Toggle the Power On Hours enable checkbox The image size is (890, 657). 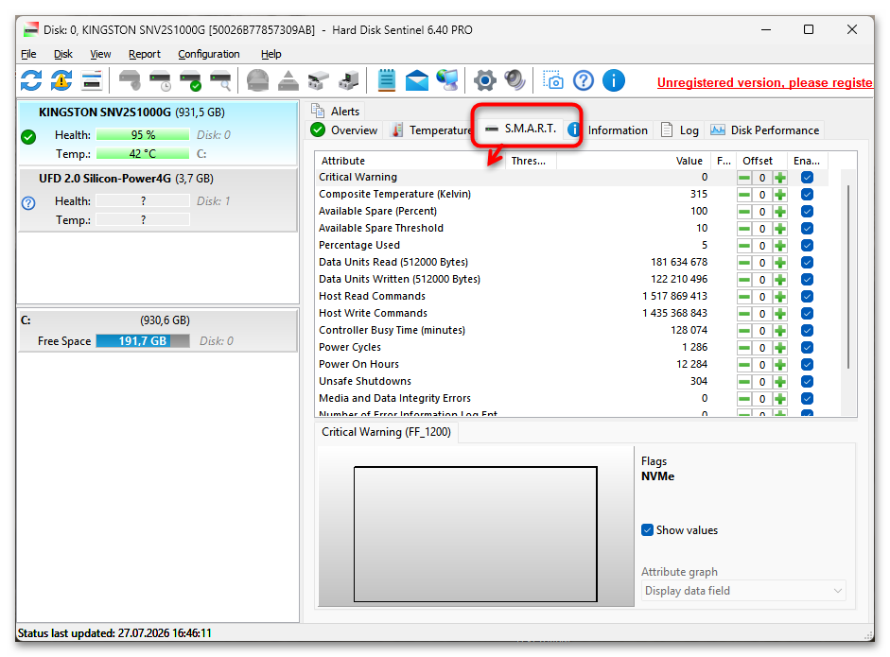pyautogui.click(x=807, y=364)
